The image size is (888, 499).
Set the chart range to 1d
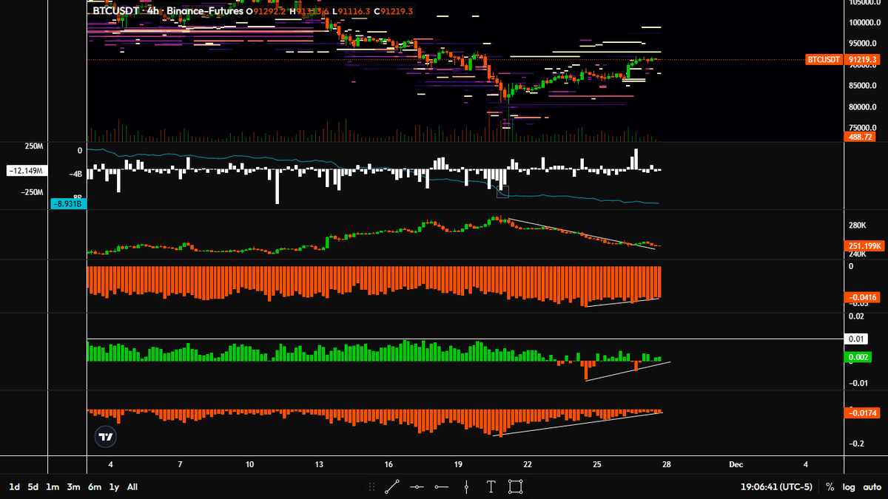click(x=14, y=487)
